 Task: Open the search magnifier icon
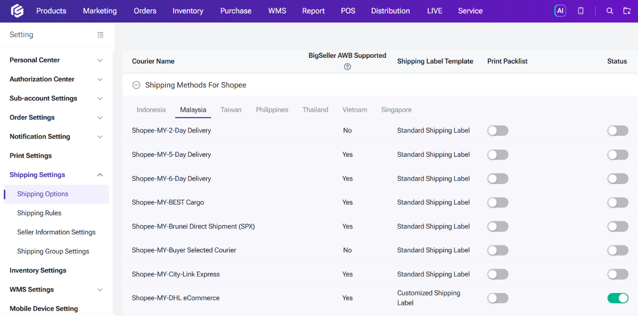coord(610,11)
